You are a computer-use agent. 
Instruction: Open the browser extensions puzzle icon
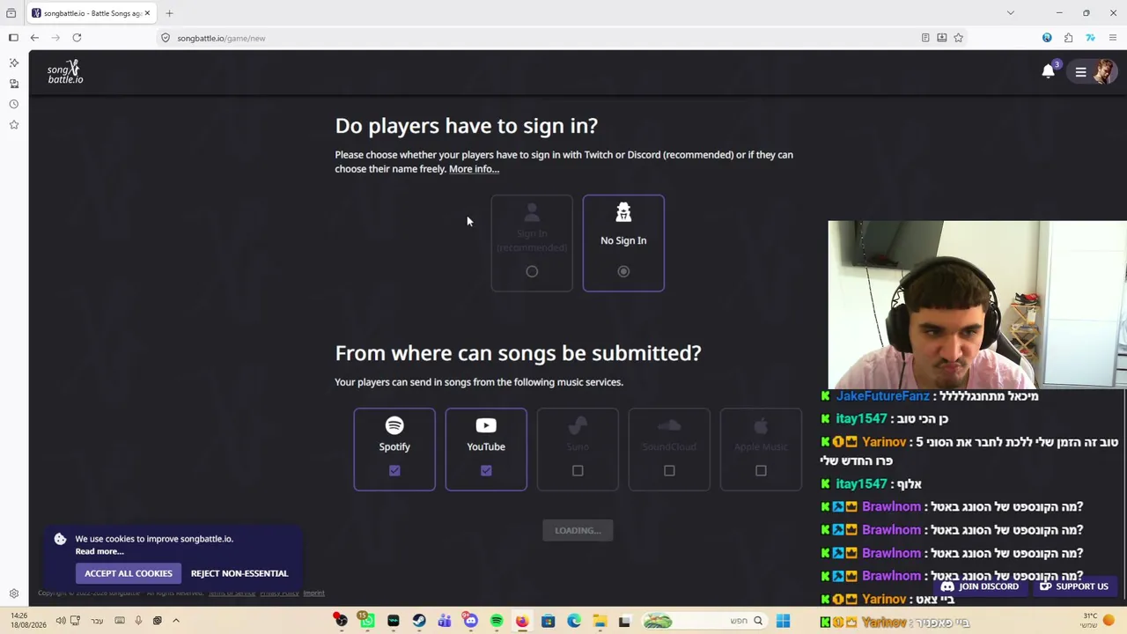pos(1068,38)
